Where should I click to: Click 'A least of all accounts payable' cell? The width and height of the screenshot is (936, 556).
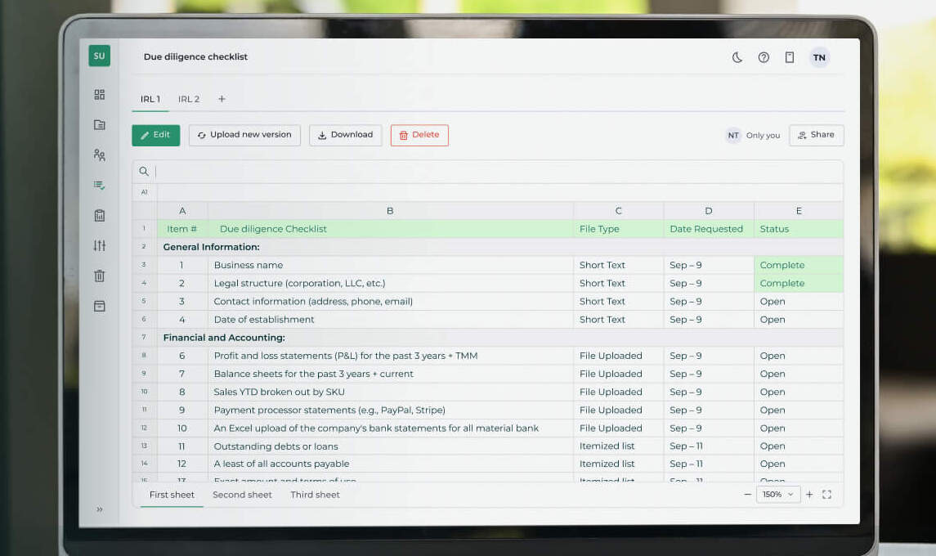click(x=391, y=464)
